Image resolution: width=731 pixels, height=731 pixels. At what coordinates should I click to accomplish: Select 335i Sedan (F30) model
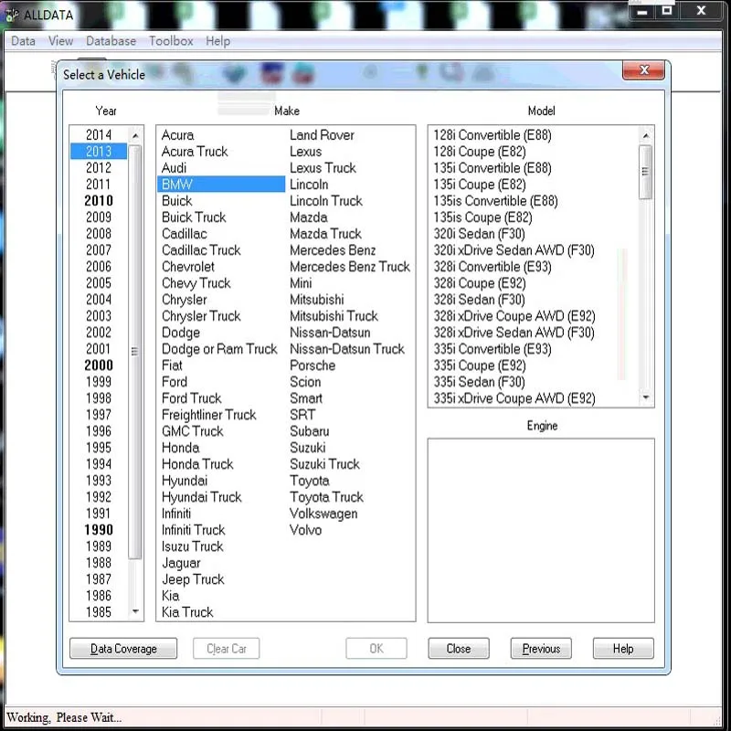tap(479, 382)
